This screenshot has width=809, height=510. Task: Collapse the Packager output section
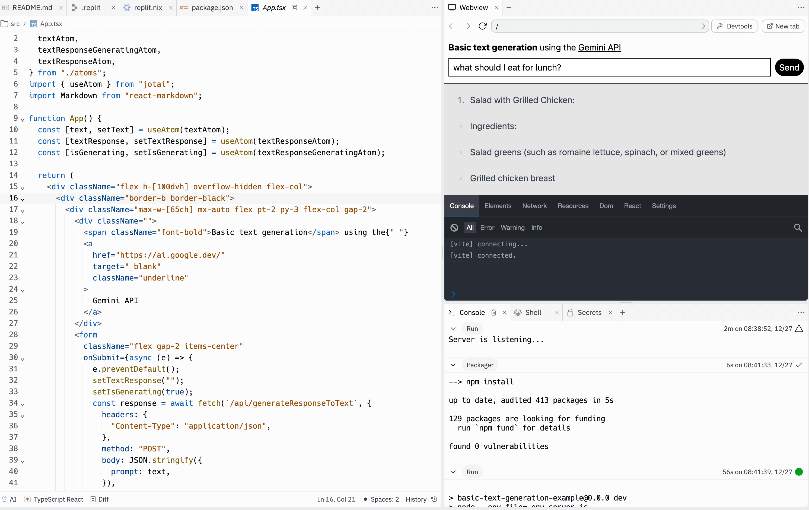tap(453, 365)
